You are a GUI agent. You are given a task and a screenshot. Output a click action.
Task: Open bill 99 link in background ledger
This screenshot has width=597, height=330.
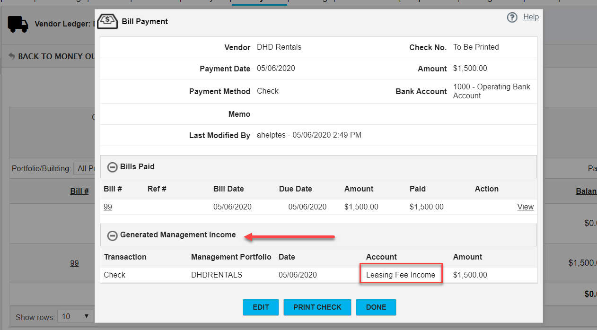(74, 263)
